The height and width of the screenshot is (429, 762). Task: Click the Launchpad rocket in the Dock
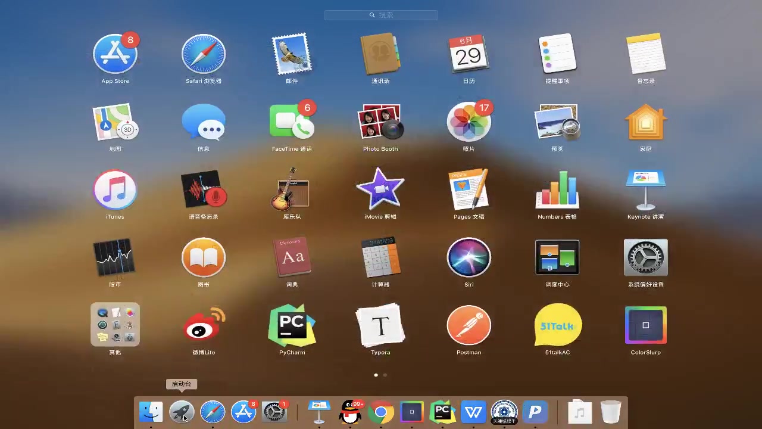point(182,412)
